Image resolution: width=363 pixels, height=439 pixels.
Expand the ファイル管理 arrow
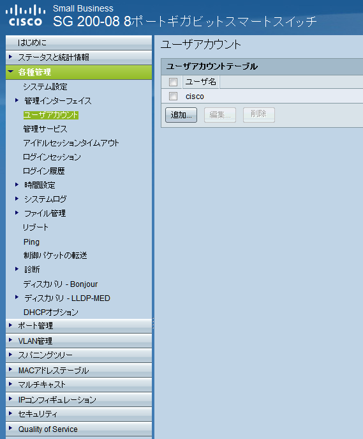tap(17, 213)
